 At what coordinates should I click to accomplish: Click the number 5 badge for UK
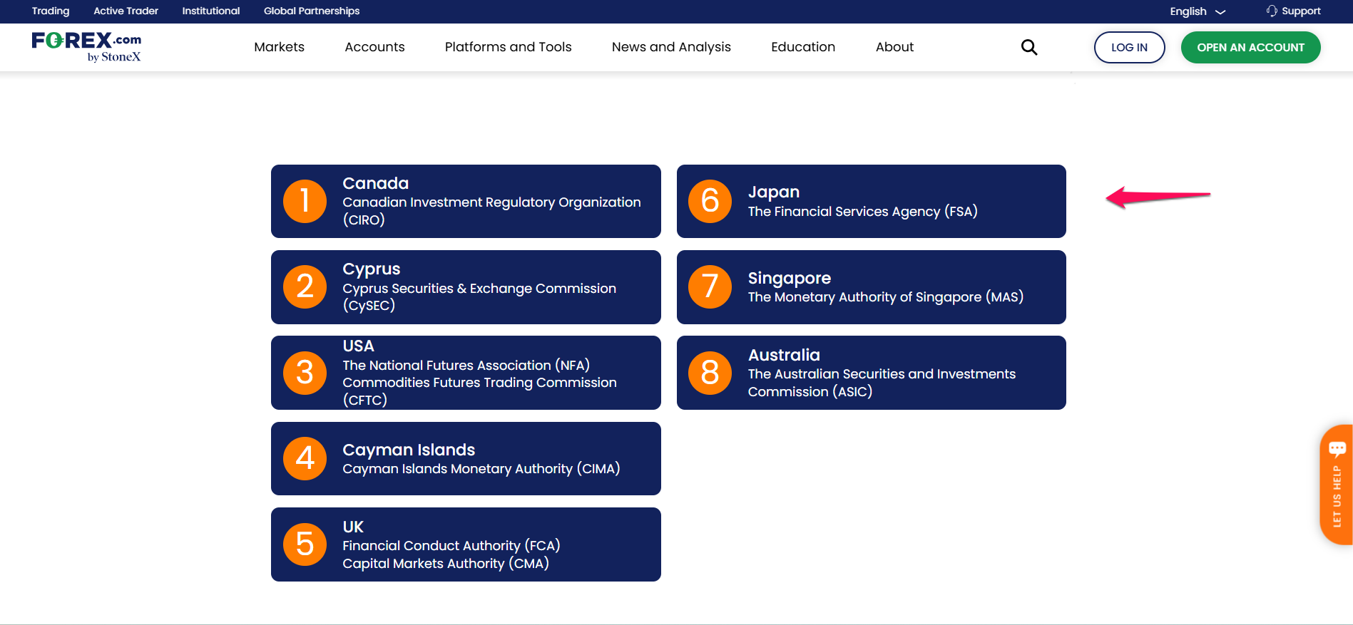click(x=305, y=544)
